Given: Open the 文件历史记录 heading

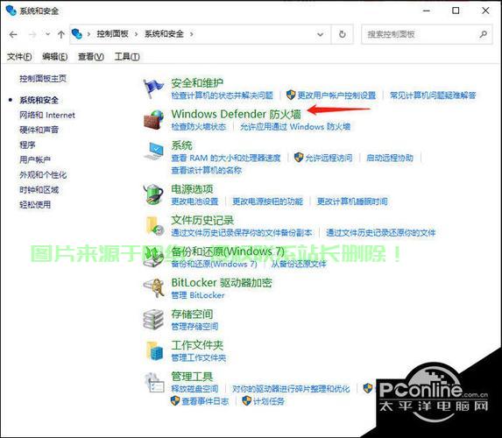Looking at the screenshot, I should (x=202, y=220).
